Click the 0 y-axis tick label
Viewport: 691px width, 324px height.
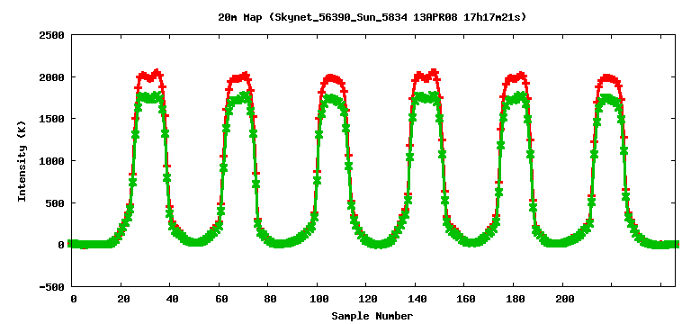point(62,245)
